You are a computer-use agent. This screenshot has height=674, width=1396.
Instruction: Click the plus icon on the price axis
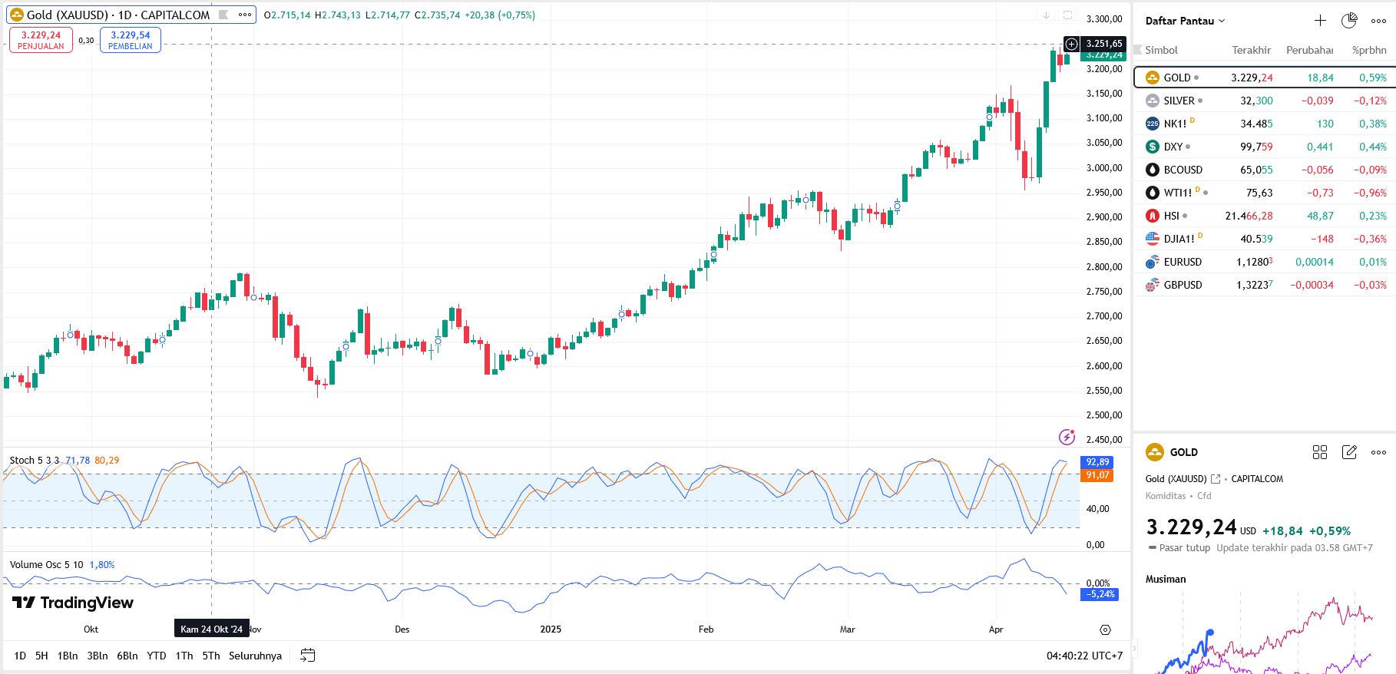point(1072,44)
